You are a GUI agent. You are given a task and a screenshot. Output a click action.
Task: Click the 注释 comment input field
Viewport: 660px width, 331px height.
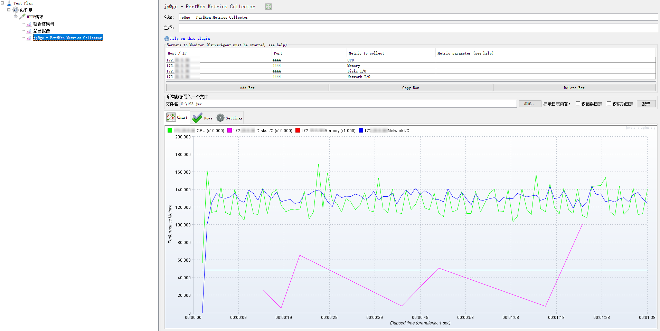pyautogui.click(x=418, y=28)
